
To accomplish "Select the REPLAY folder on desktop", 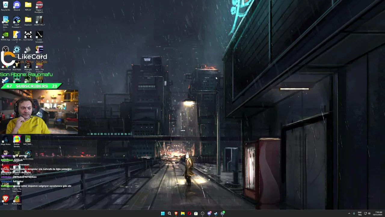I will [28, 6].
